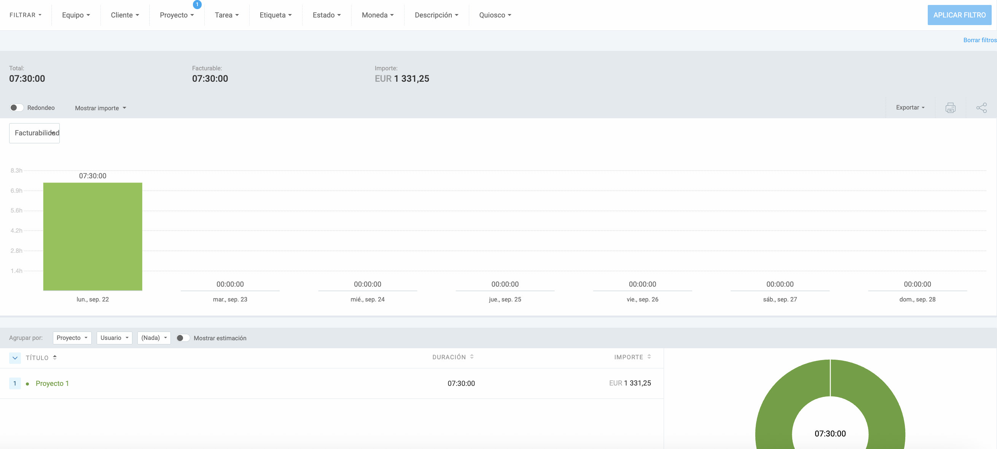Viewport: 997px width, 449px height.
Task: Sort by Importe column arrows
Action: pyautogui.click(x=649, y=357)
